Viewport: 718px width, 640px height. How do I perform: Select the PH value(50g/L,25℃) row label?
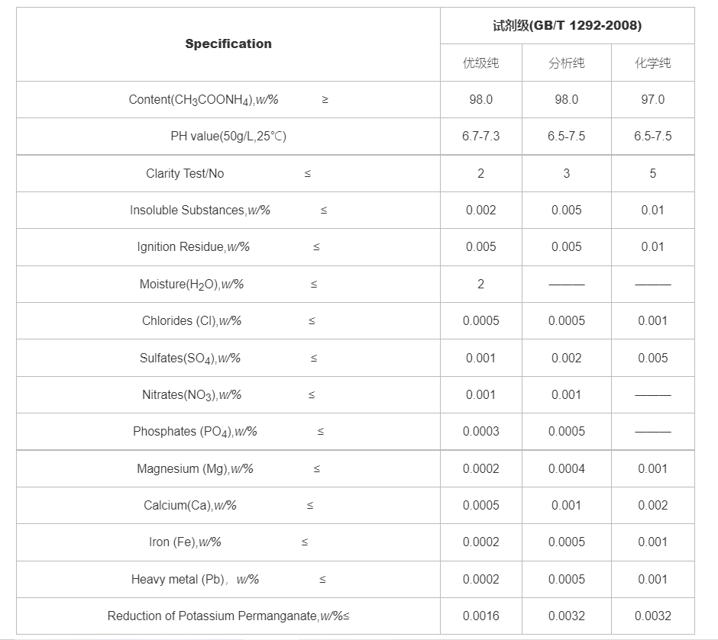click(x=228, y=137)
